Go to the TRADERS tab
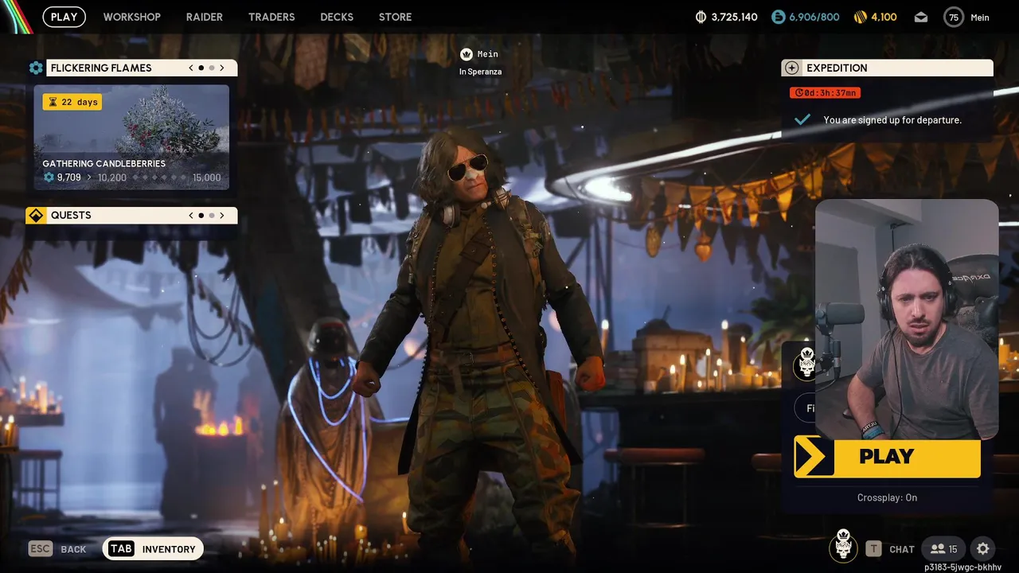 click(x=271, y=17)
